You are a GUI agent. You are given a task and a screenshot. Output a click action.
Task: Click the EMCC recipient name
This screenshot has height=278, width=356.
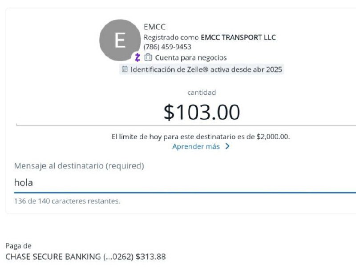(x=154, y=27)
